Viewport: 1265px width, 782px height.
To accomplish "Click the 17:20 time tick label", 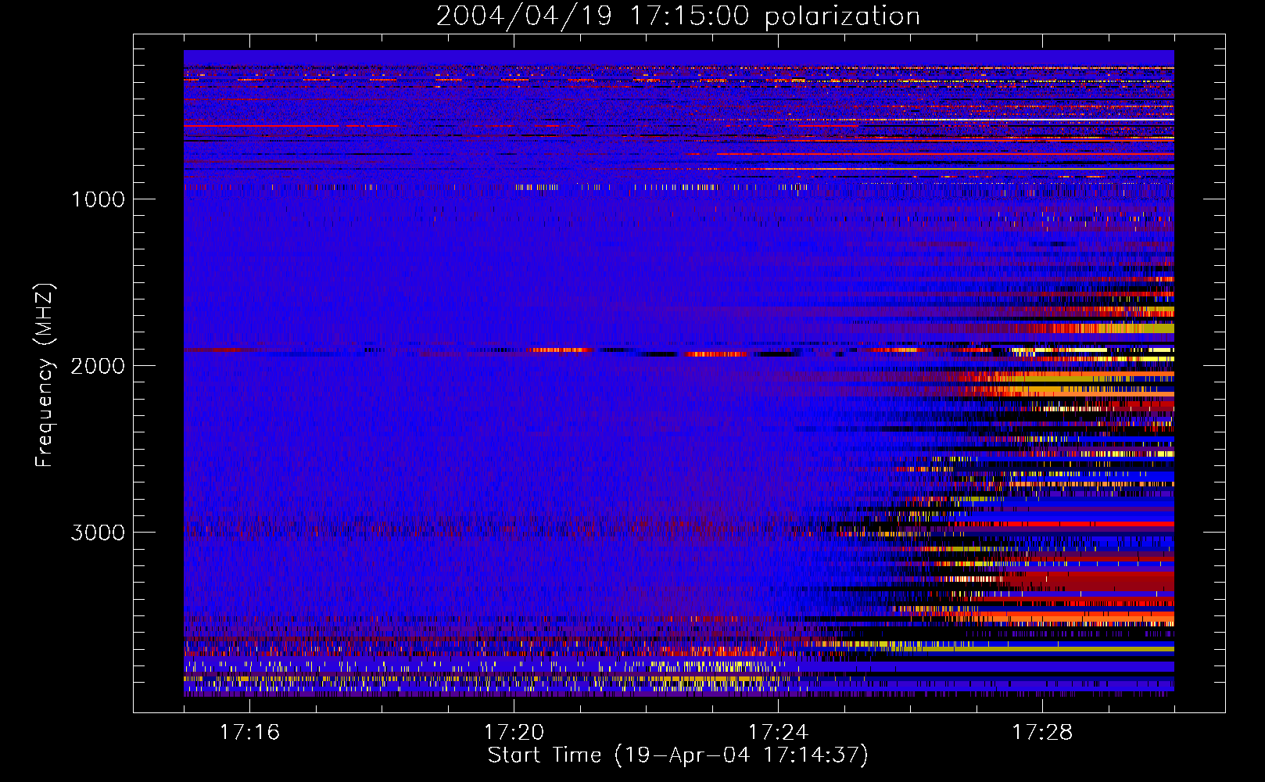I will pos(514,732).
